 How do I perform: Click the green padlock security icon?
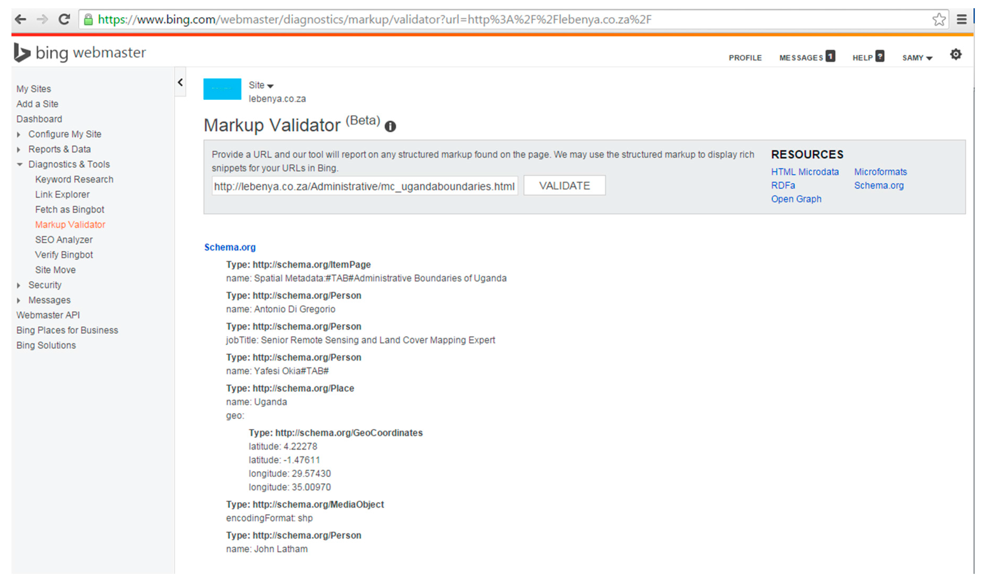89,19
